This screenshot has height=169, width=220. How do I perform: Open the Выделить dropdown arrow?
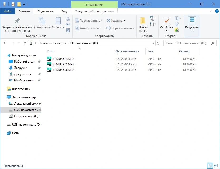tap(192, 31)
